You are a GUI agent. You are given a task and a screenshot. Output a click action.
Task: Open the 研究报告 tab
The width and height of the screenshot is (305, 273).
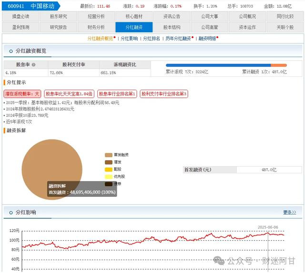pyautogui.click(x=59, y=27)
